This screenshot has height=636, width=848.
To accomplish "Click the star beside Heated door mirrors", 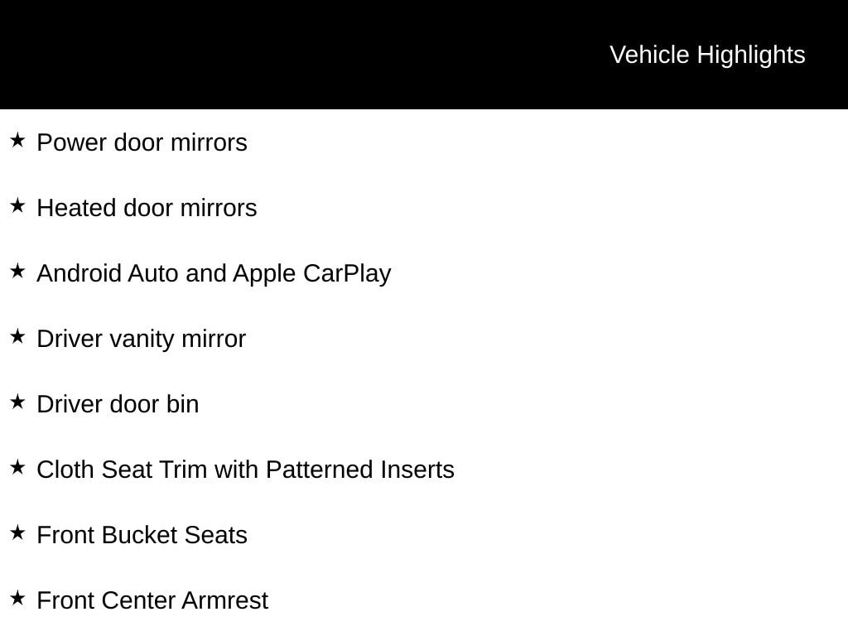I will click(17, 205).
